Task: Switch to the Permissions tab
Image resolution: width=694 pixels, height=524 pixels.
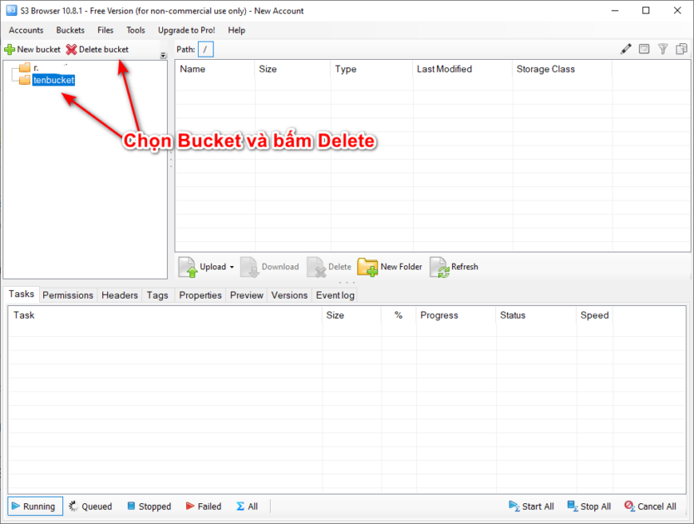Action: pyautogui.click(x=67, y=295)
